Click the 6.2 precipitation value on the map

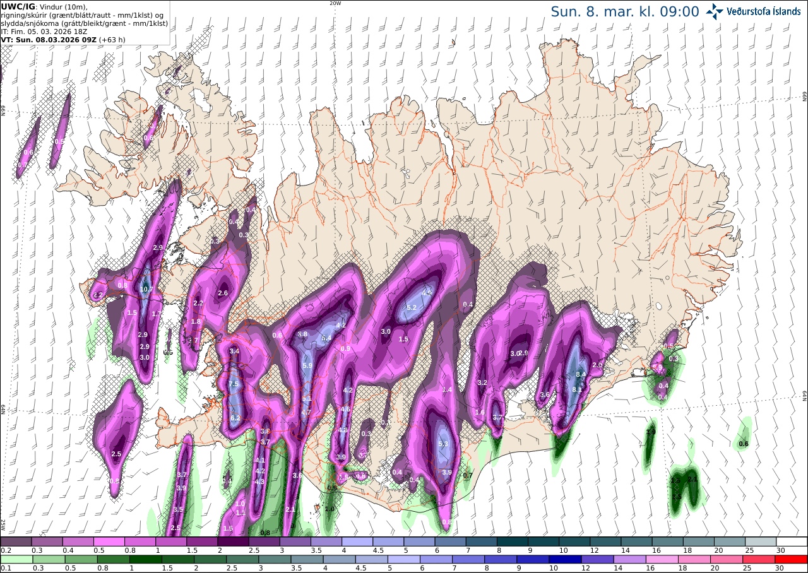(235, 418)
